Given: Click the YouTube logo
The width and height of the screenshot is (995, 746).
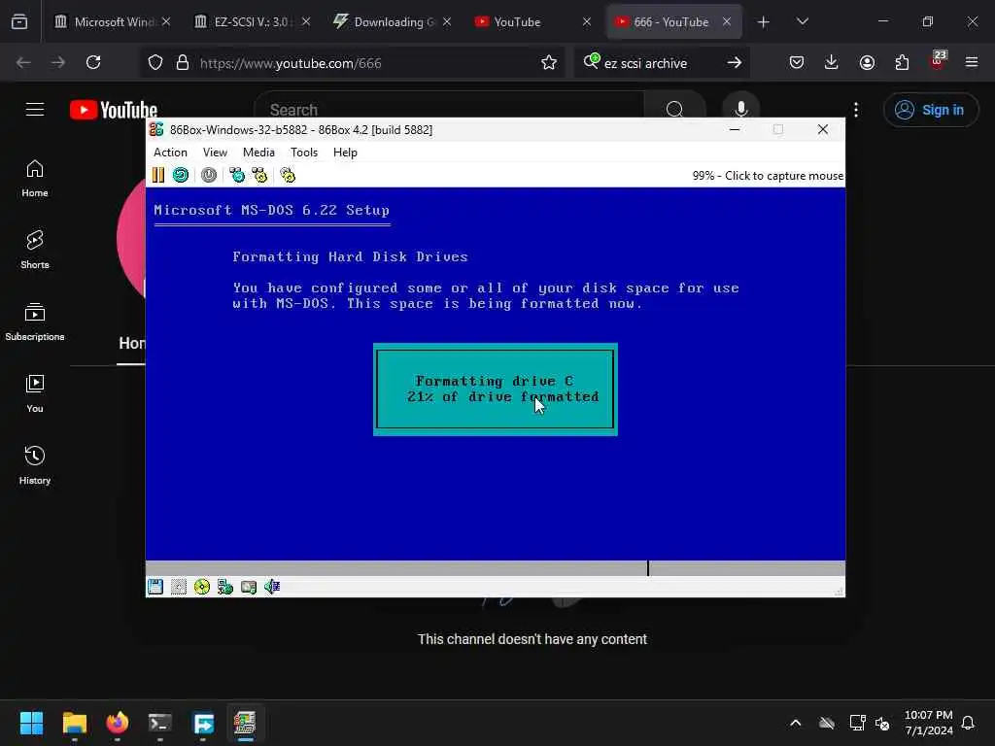Looking at the screenshot, I should (114, 110).
